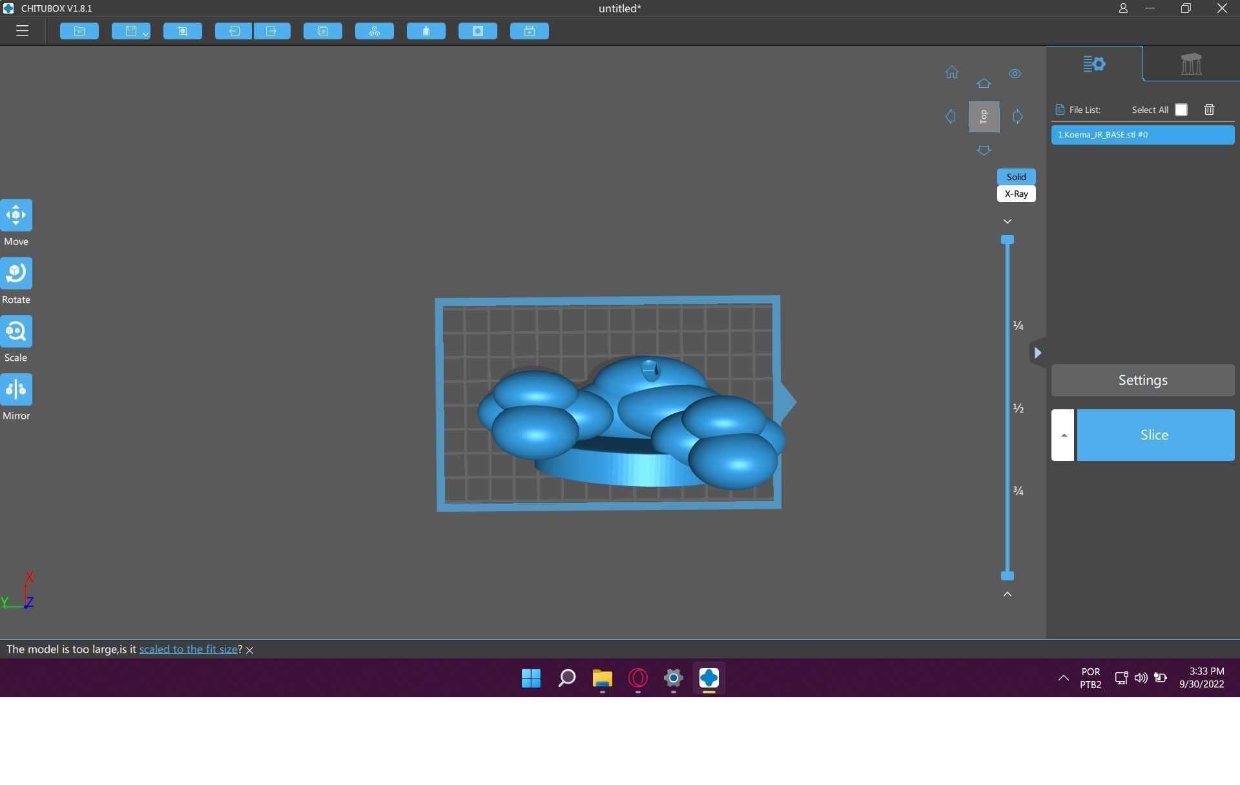Open the hamburger main menu

point(22,31)
